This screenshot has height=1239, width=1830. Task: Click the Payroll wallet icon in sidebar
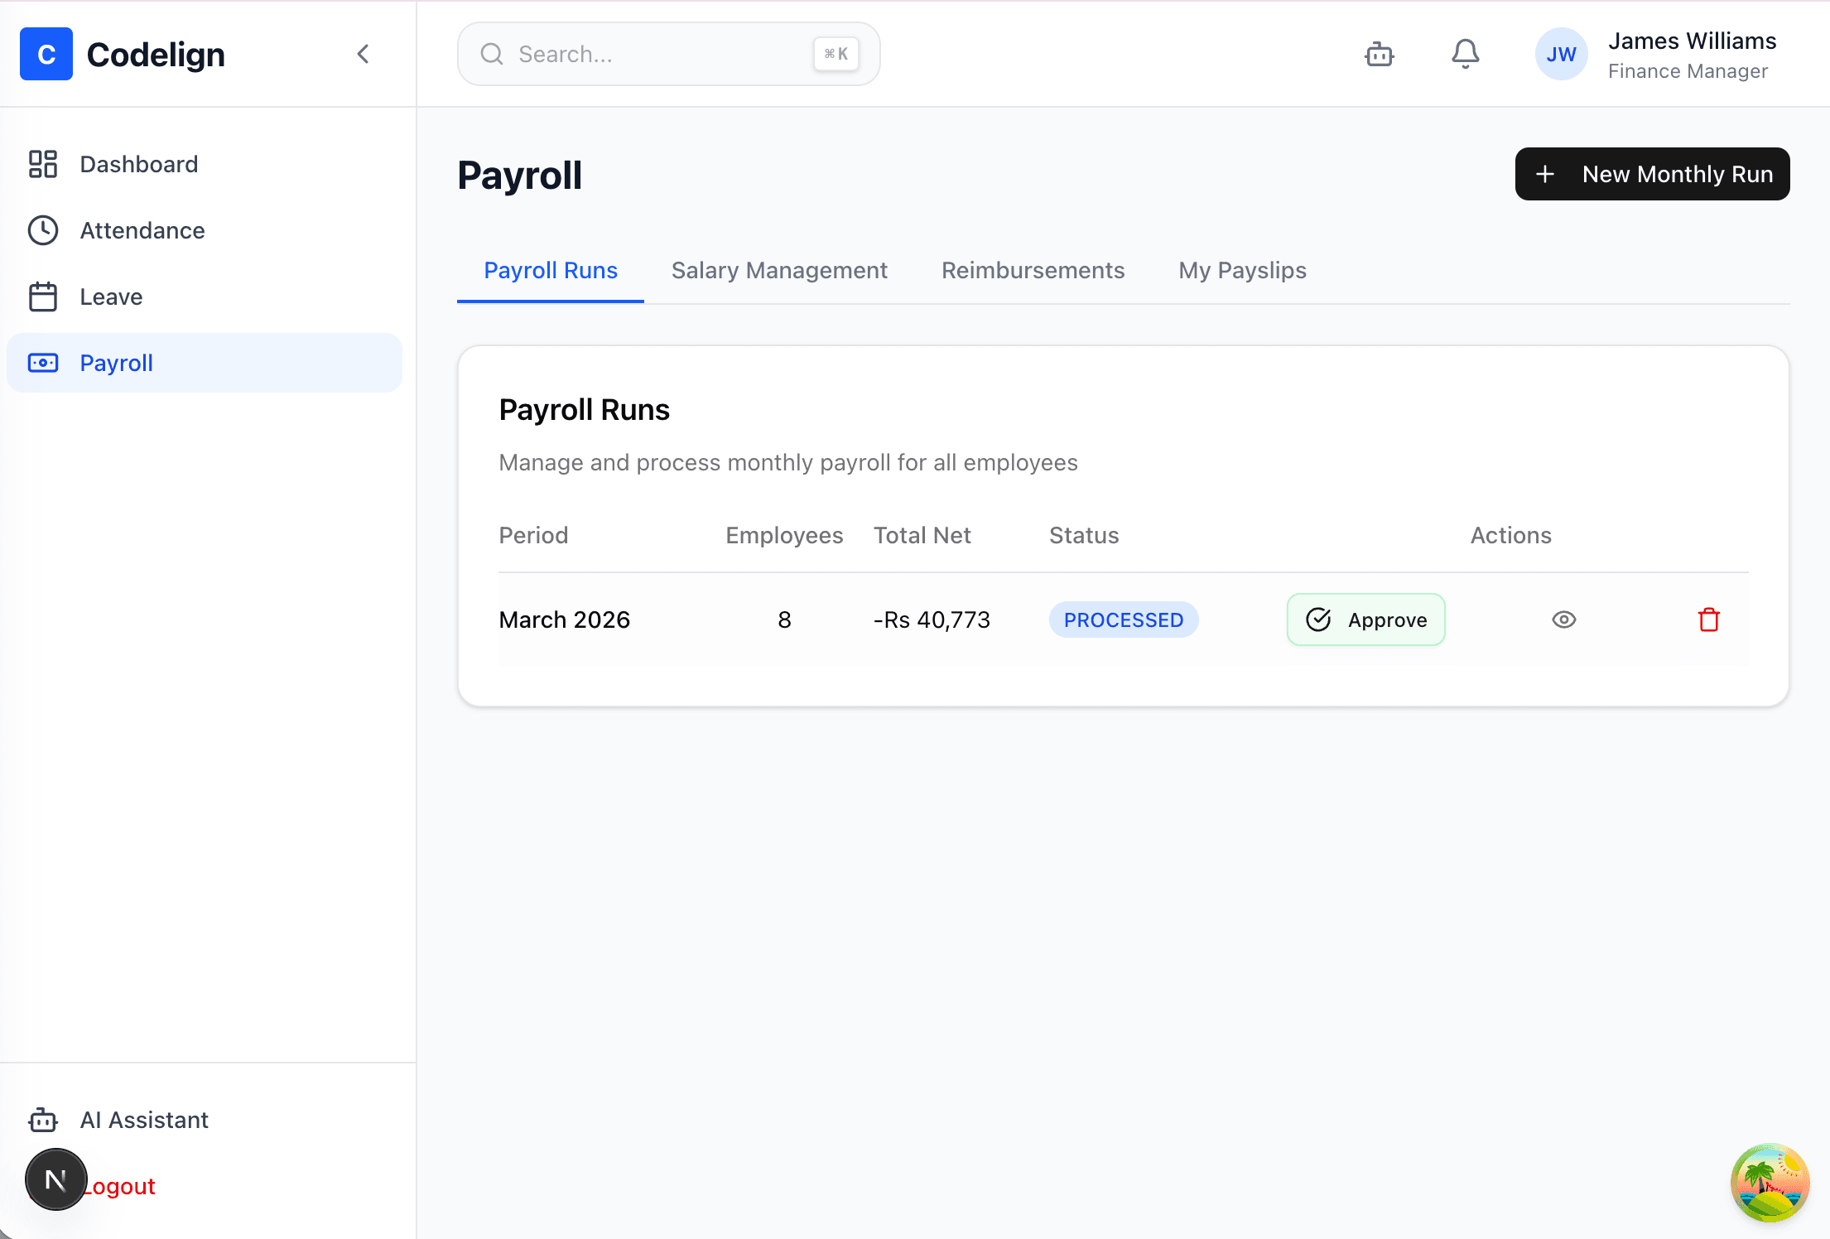[43, 363]
